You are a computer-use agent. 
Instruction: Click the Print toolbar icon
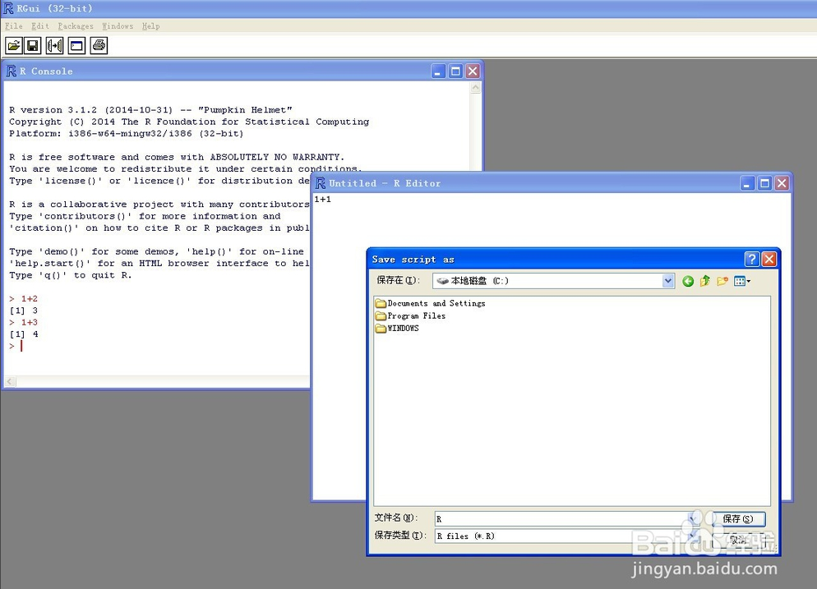[99, 46]
